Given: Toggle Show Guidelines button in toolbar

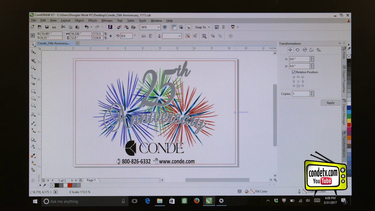Looking at the screenshot, I should (188, 27).
